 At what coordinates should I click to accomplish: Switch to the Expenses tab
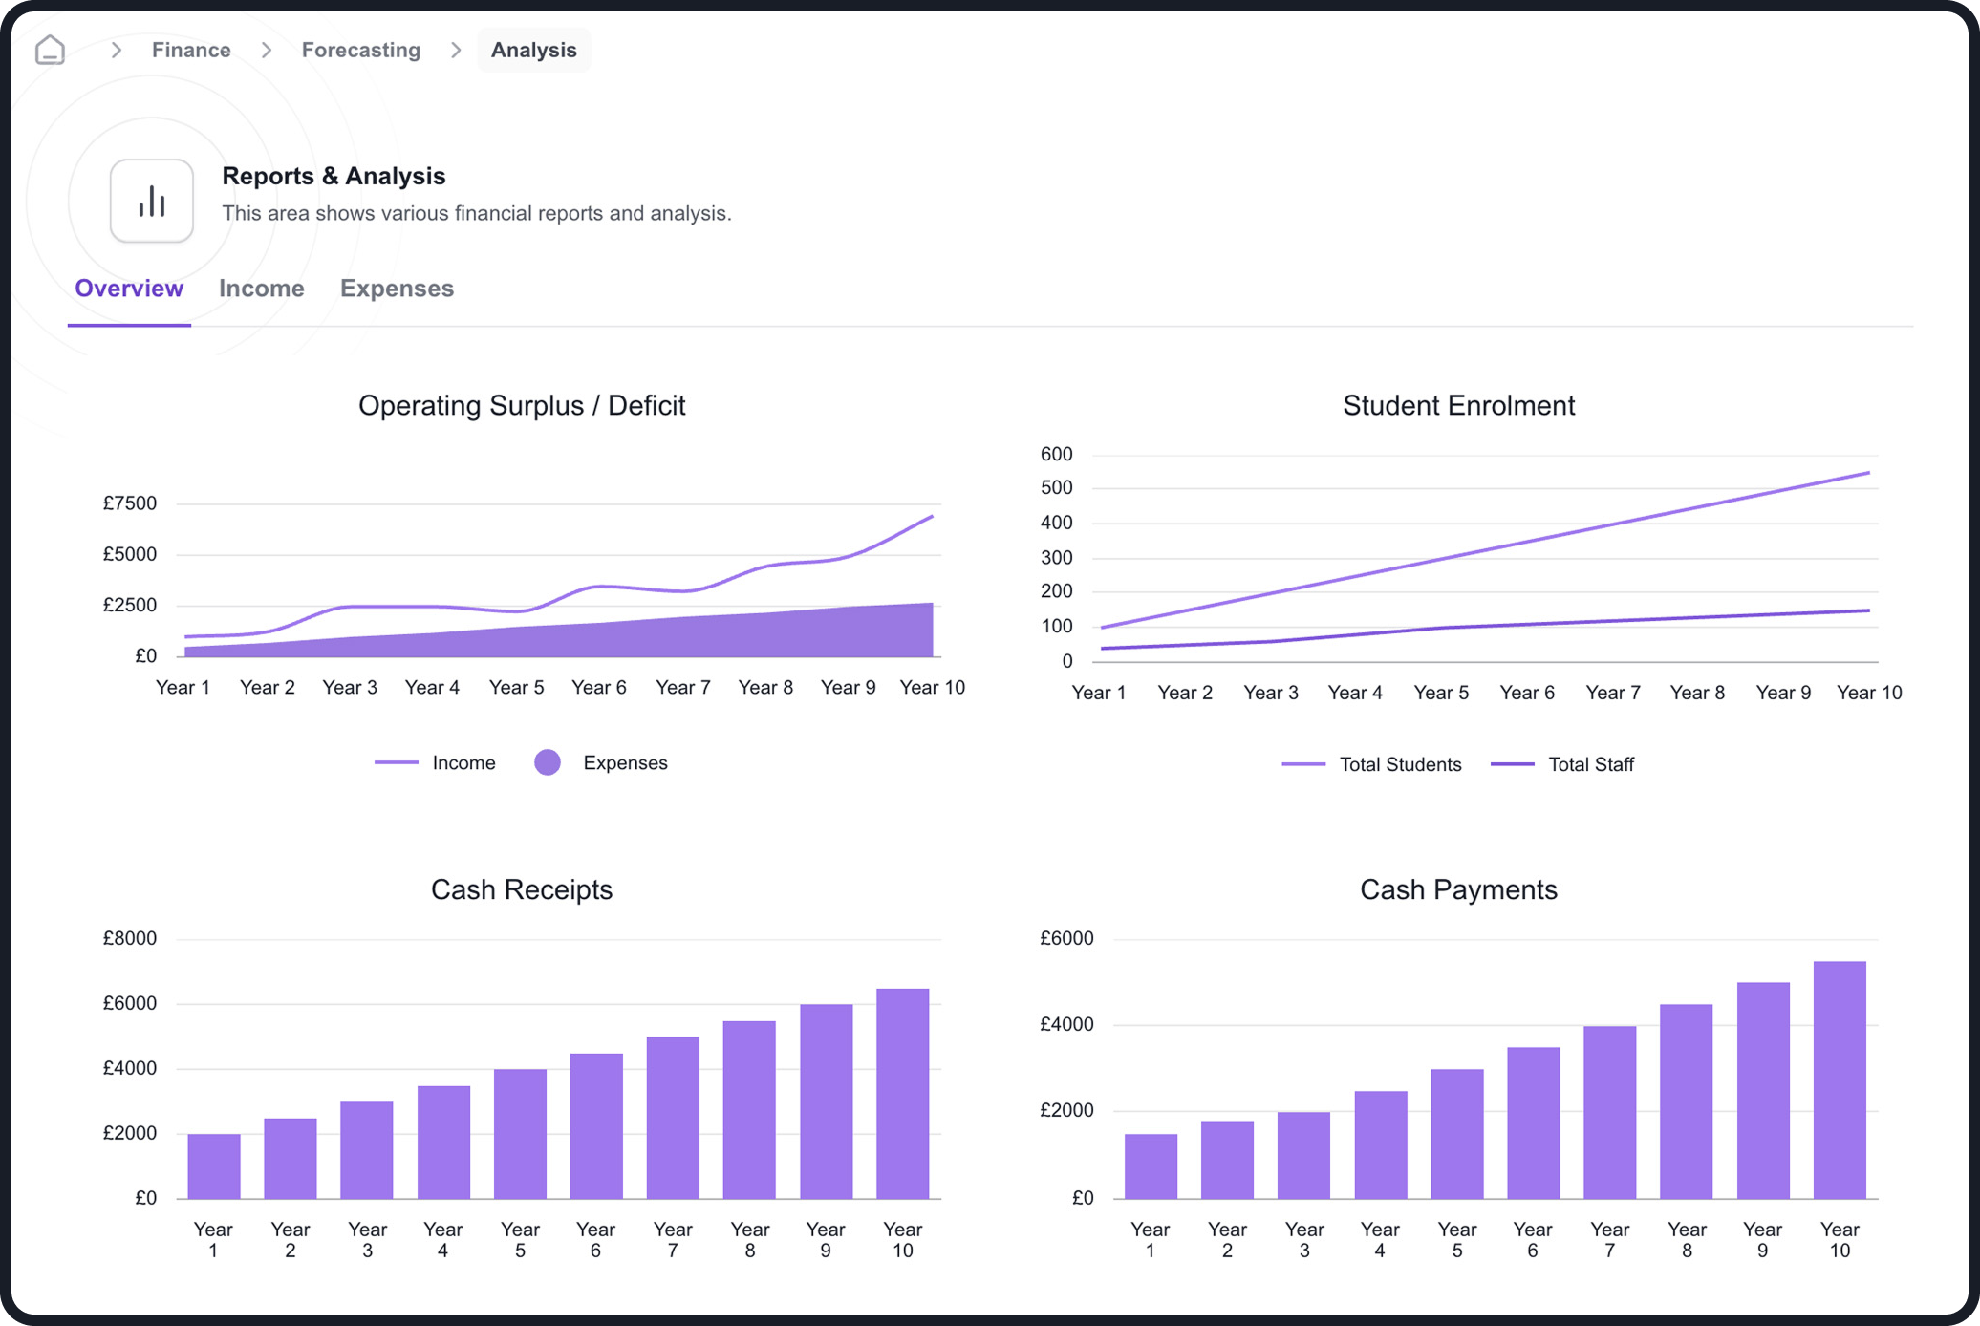[397, 289]
